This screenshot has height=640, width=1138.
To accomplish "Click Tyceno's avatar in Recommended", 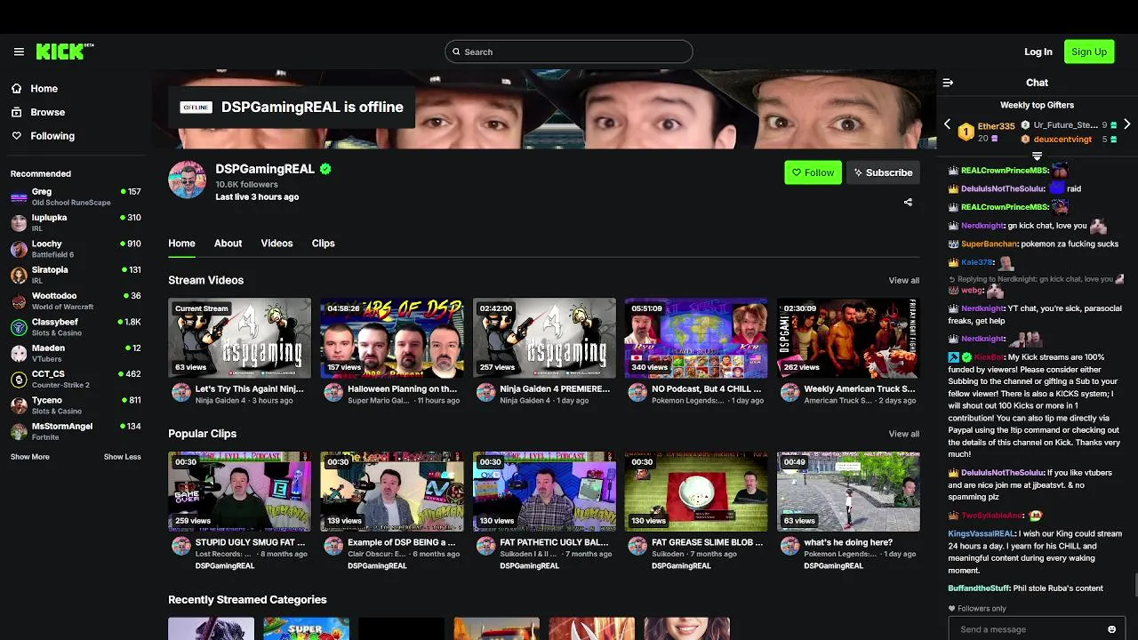I will point(19,405).
